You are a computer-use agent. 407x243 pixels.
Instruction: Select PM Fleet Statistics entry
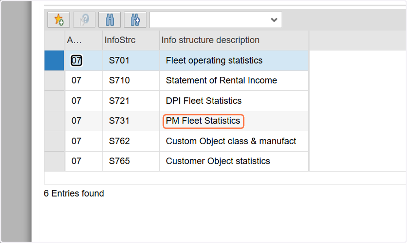pyautogui.click(x=234, y=121)
